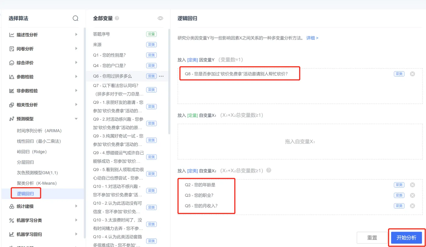This screenshot has height=247, width=426.
Task: Open the 详细 > link
Action: (x=312, y=38)
